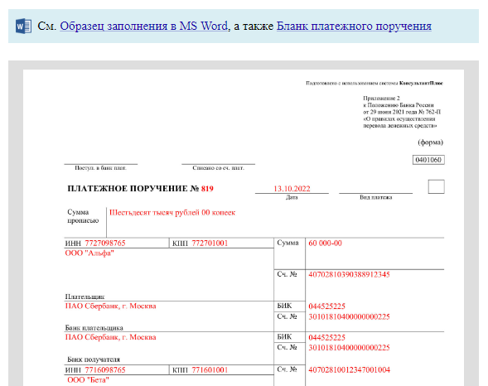Click label Дата under the date
The height and width of the screenshot is (386, 488).
(x=292, y=197)
